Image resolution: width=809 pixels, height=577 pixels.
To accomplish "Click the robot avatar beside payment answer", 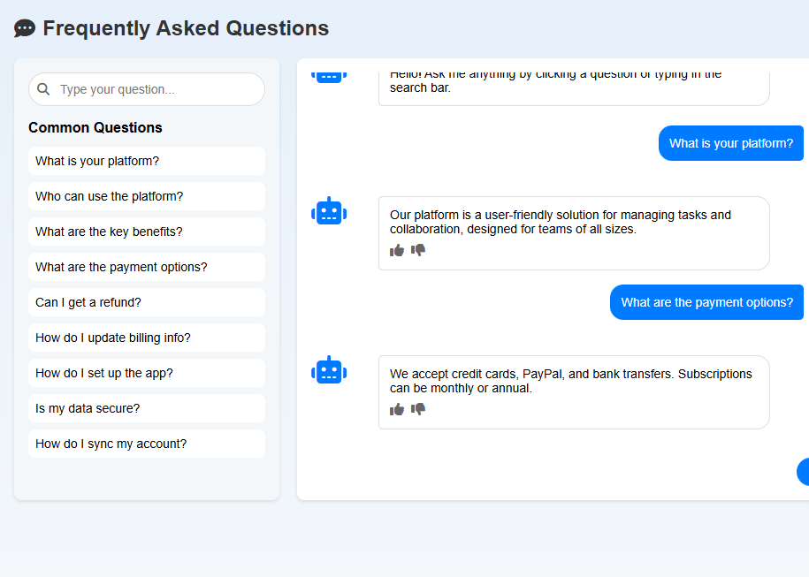I will 329,371.
